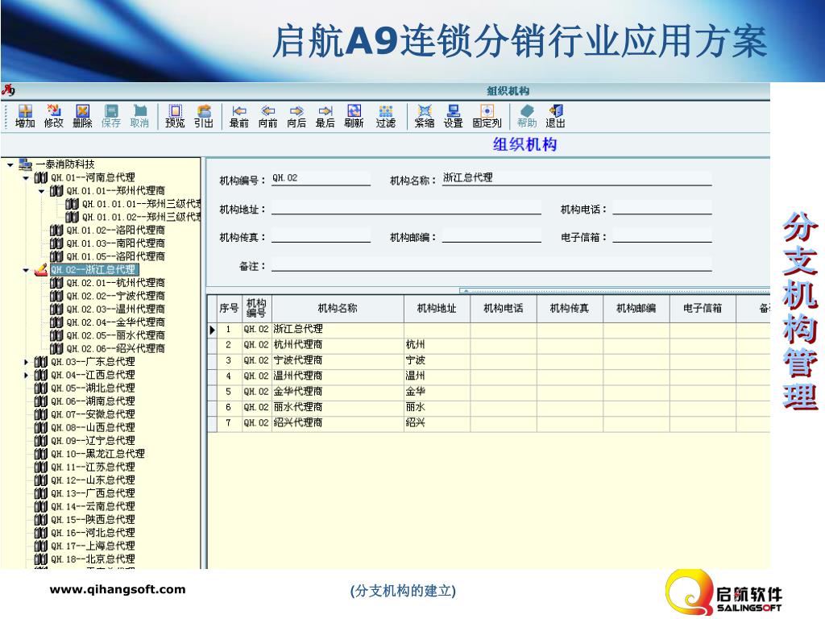
Task: Click the 机构名称 input field
Action: tap(577, 178)
